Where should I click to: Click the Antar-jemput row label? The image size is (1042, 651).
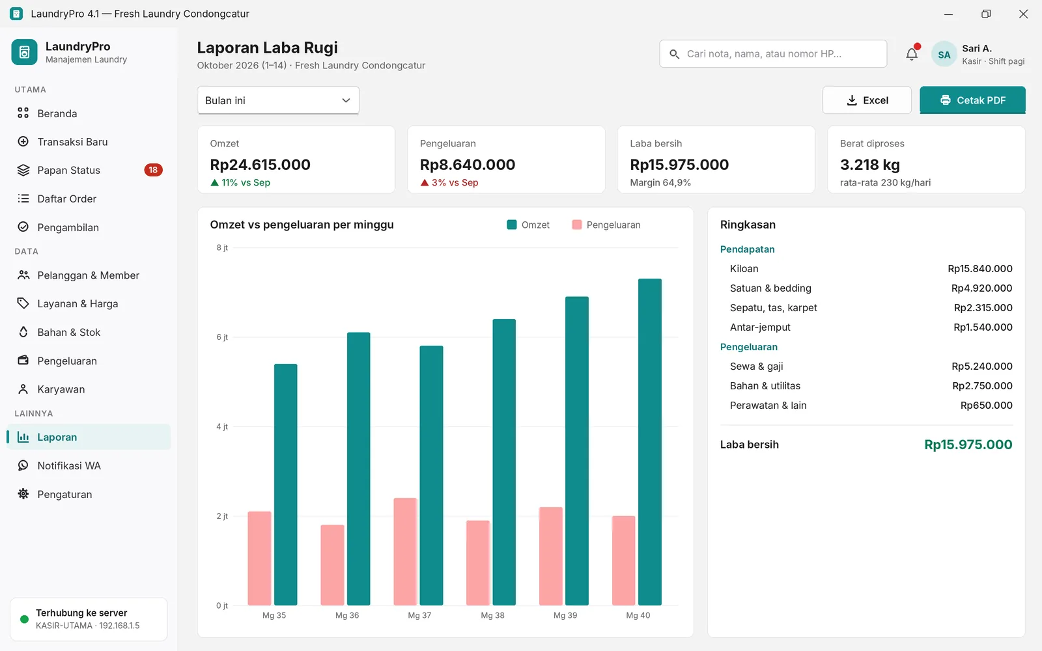click(x=760, y=327)
